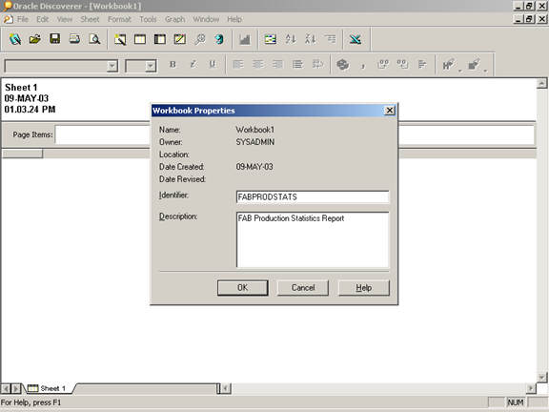Click the vertical scrollbar up arrow
Viewport: 549px width, 412px height.
click(x=541, y=83)
